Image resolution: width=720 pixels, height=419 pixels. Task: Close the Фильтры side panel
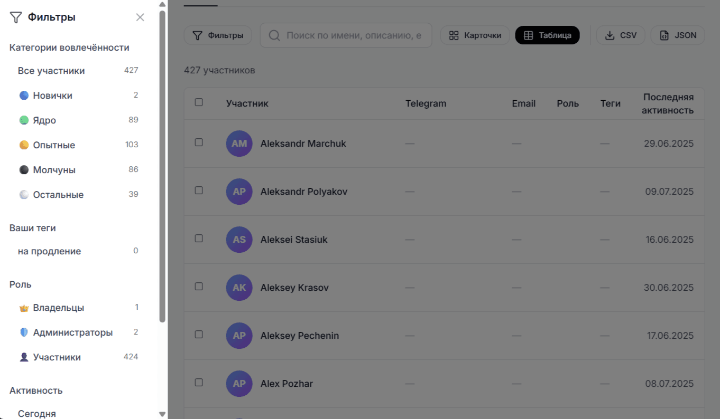[x=140, y=17]
